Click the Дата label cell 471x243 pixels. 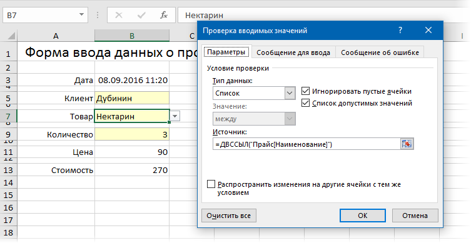(x=56, y=80)
